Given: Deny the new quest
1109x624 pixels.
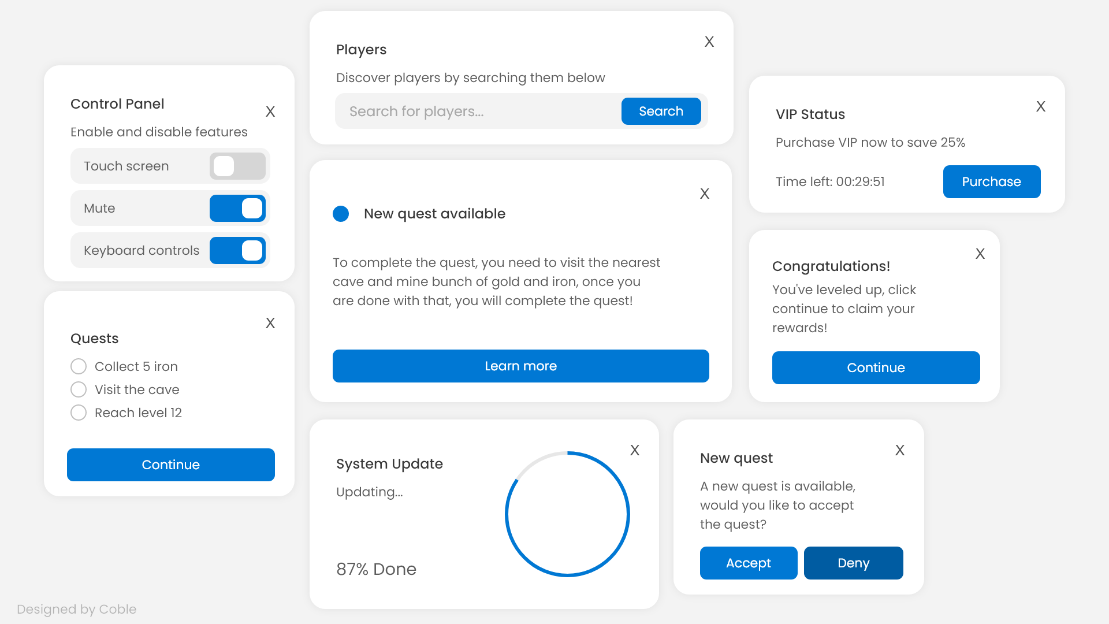Looking at the screenshot, I should click(x=853, y=563).
